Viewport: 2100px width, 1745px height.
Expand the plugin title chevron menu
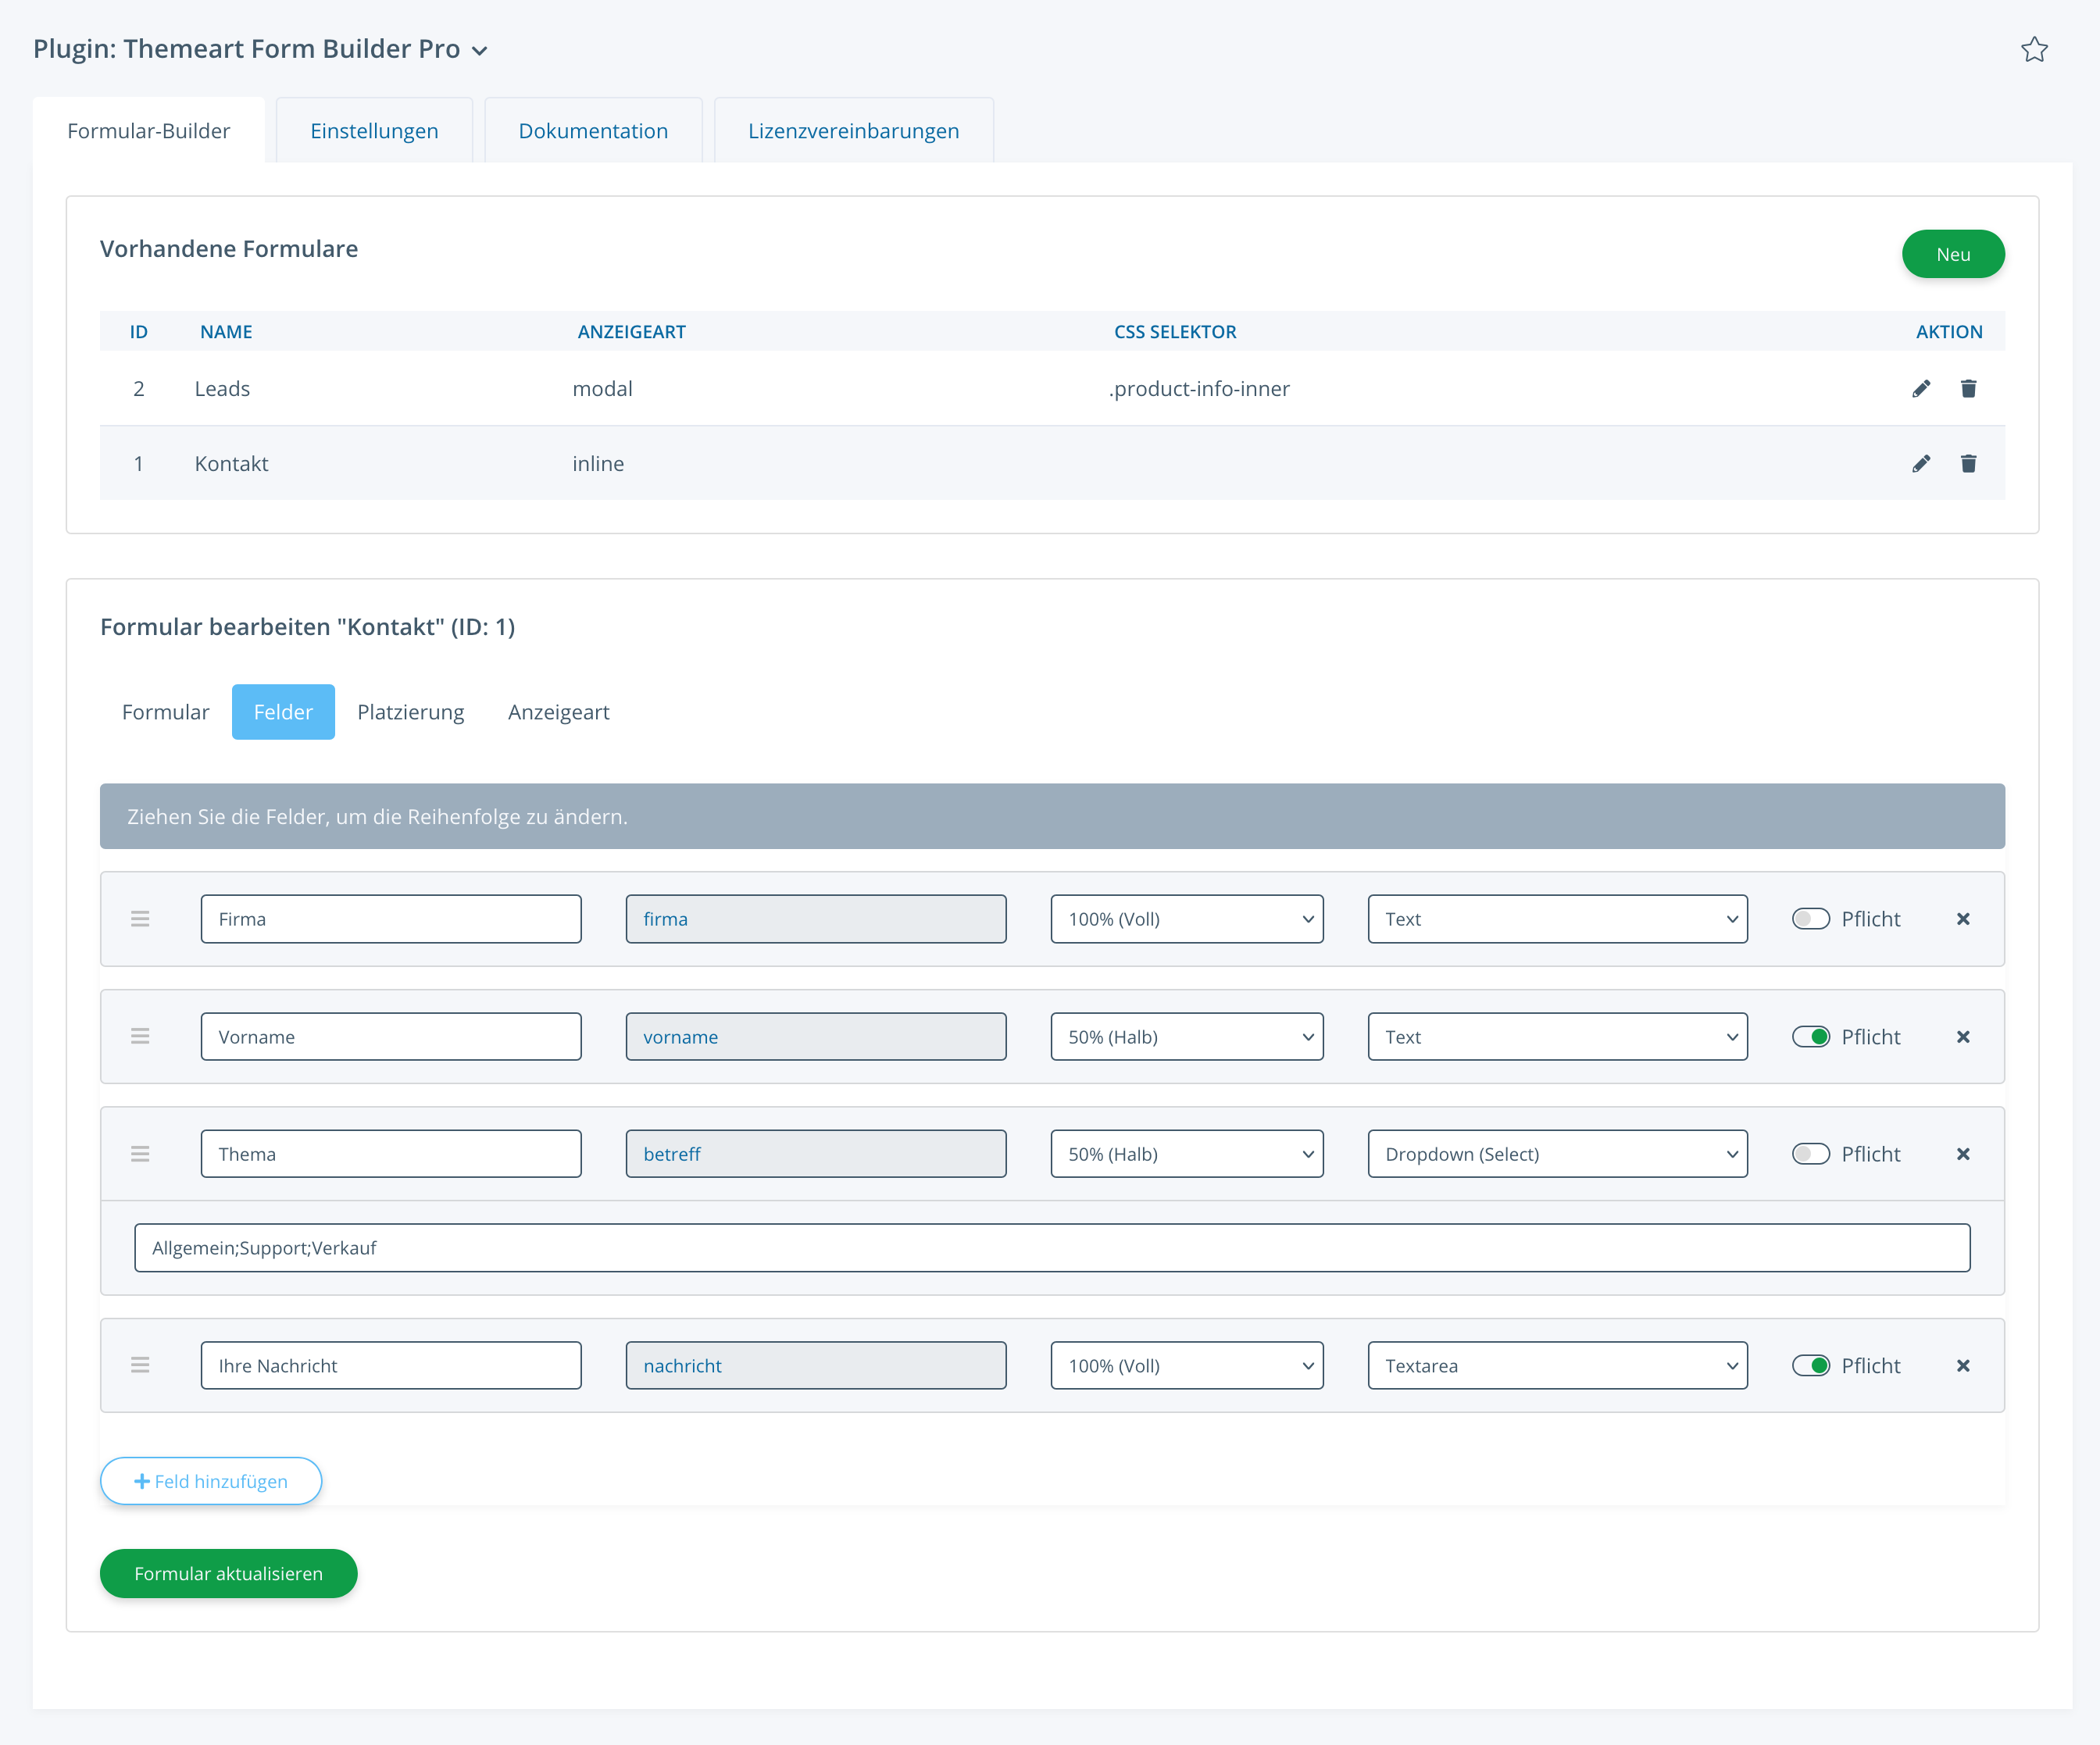coord(480,51)
